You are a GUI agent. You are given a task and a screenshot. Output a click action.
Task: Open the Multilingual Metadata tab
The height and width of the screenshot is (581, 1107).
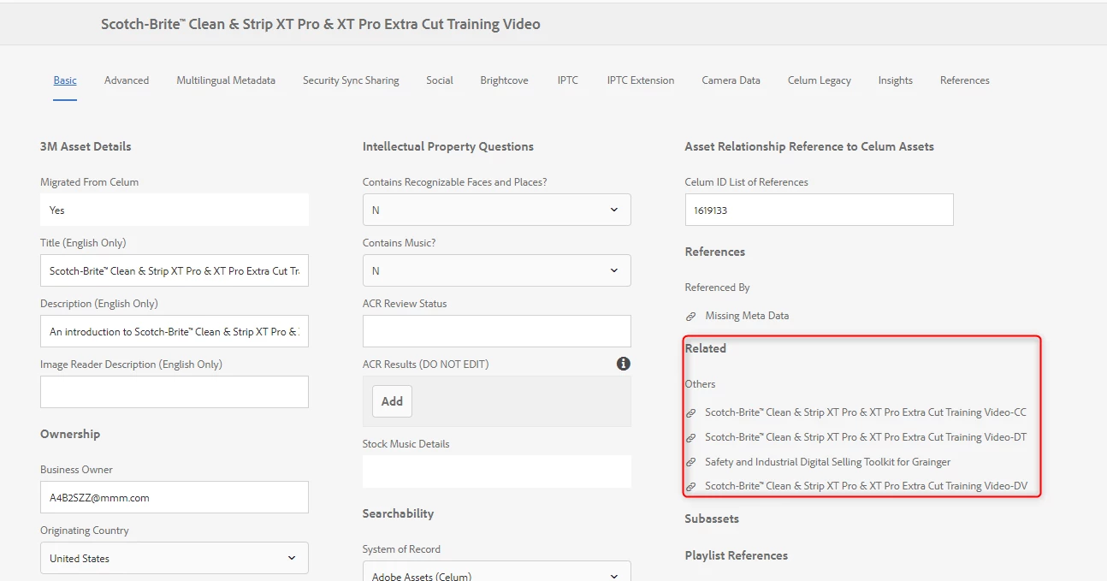pos(226,80)
